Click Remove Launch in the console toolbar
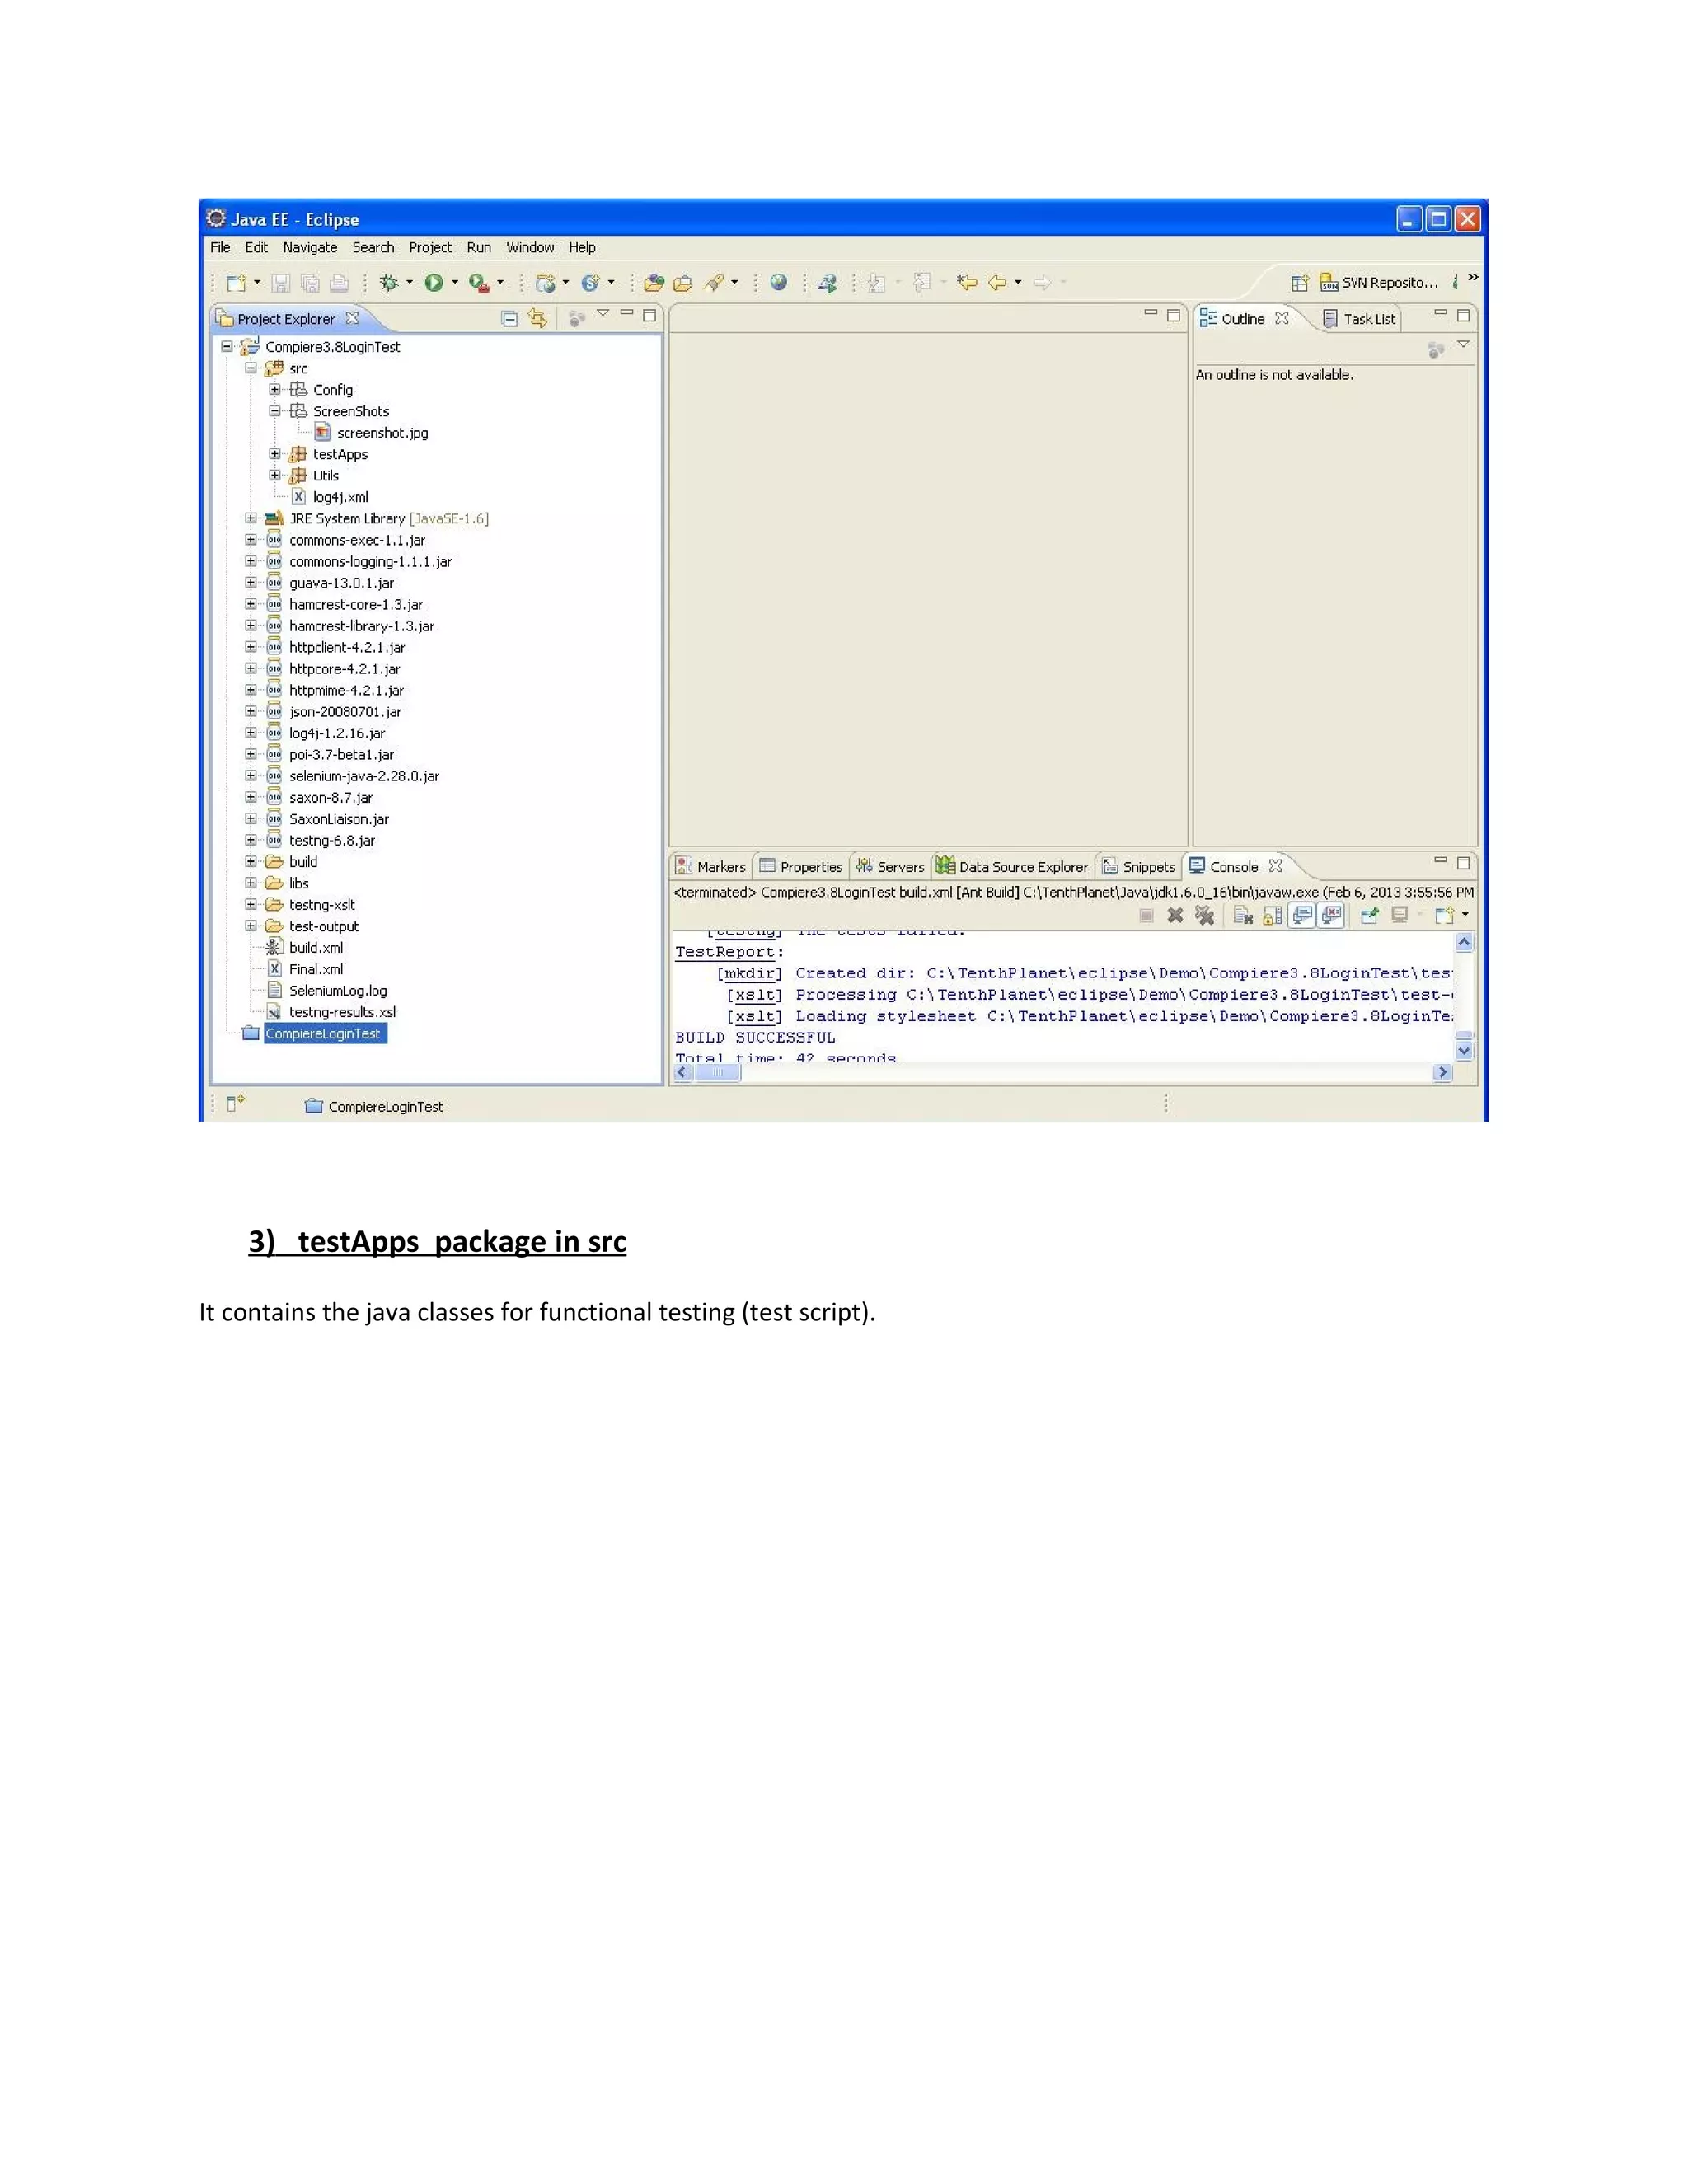This screenshot has width=1688, height=2184. pyautogui.click(x=1175, y=915)
